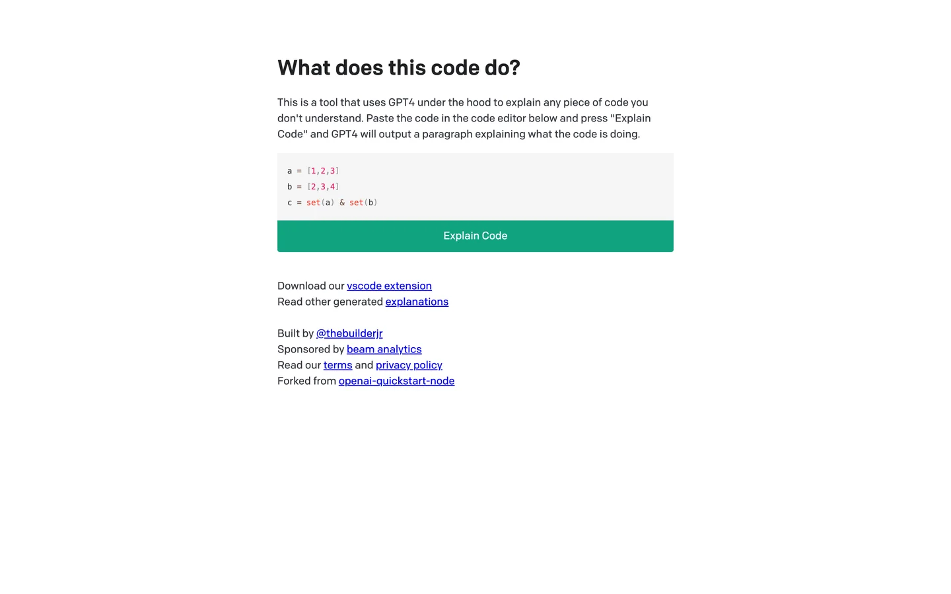The height and width of the screenshot is (594, 951).
Task: Place cursor on set(b) in the code
Action: pos(363,203)
